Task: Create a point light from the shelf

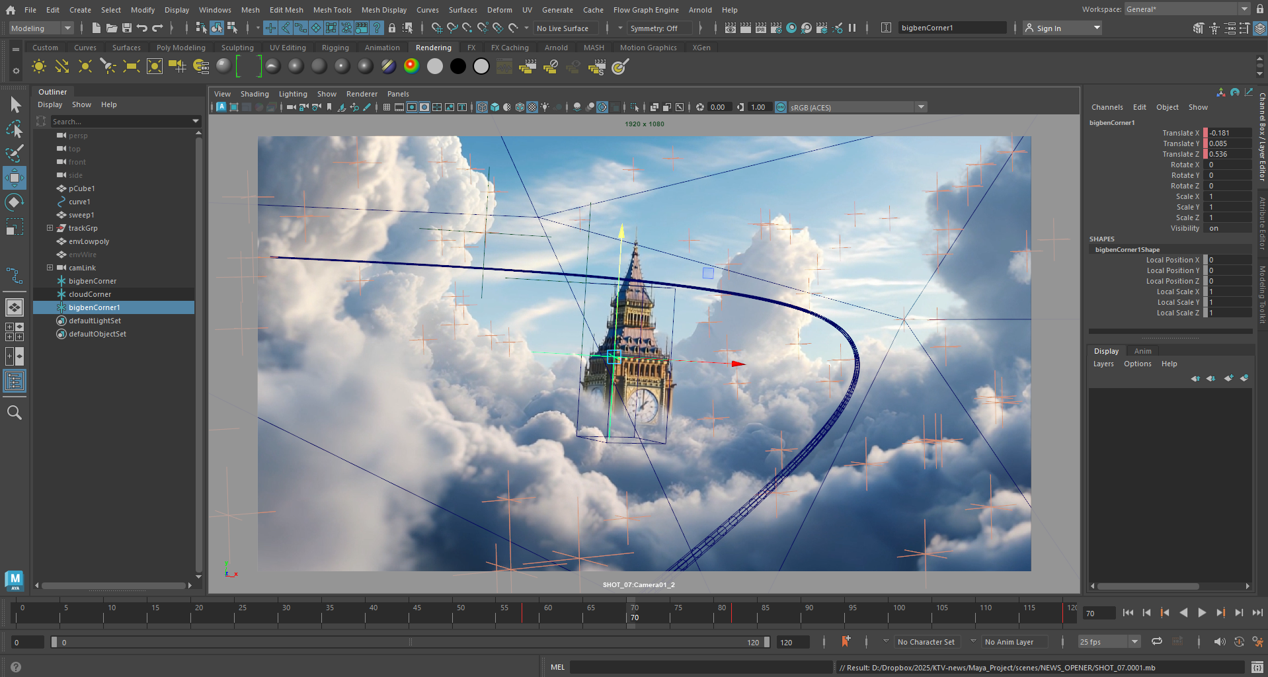Action: pos(85,66)
